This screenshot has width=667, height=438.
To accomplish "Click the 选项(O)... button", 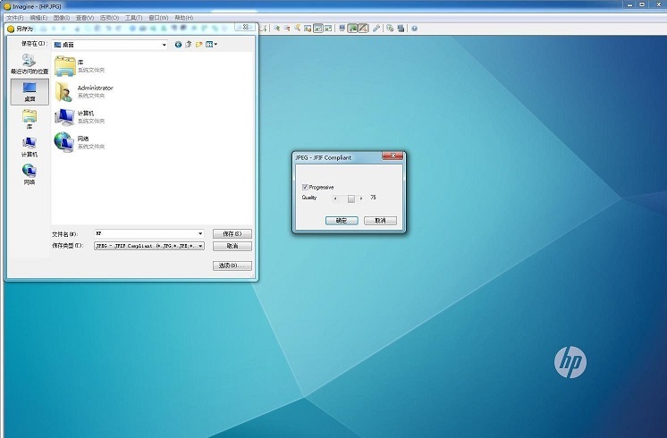I will [232, 265].
